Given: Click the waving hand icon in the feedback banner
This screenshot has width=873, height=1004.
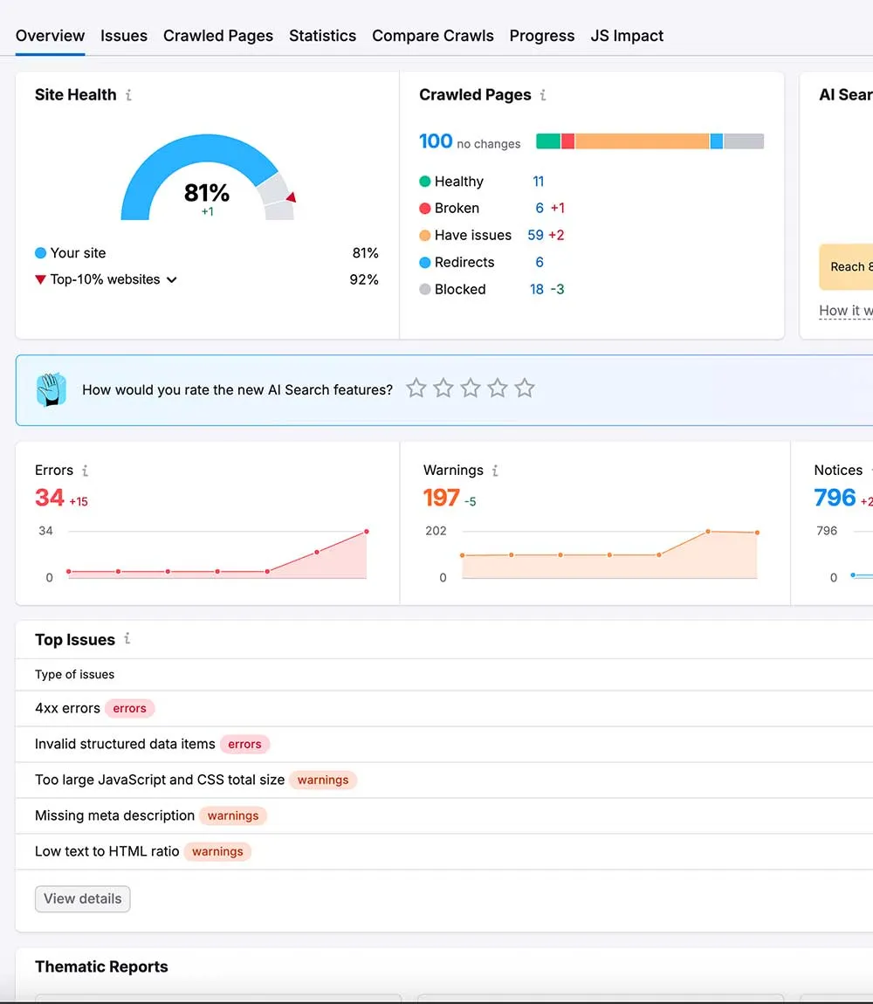Looking at the screenshot, I should coord(51,389).
